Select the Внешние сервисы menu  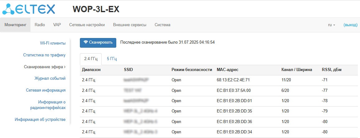(130, 25)
